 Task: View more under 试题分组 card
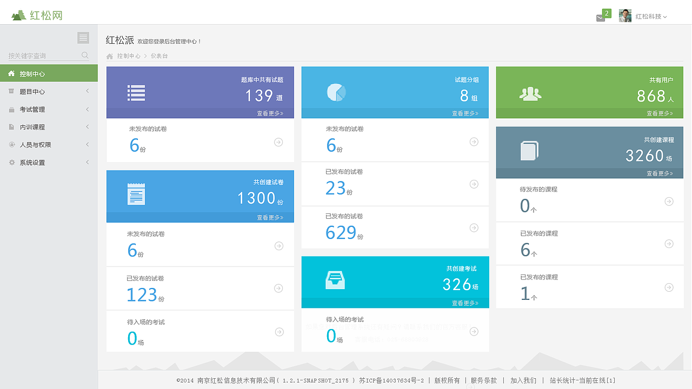pos(465,113)
